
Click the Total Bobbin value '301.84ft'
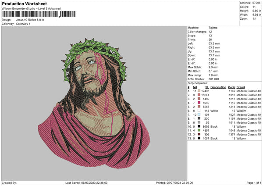[x=214, y=79]
